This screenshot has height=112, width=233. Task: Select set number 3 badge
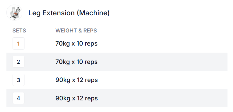click(18, 80)
